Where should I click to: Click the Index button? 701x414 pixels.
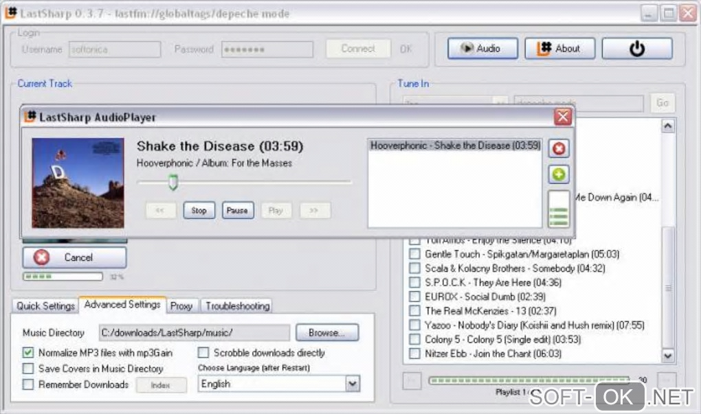pyautogui.click(x=161, y=385)
